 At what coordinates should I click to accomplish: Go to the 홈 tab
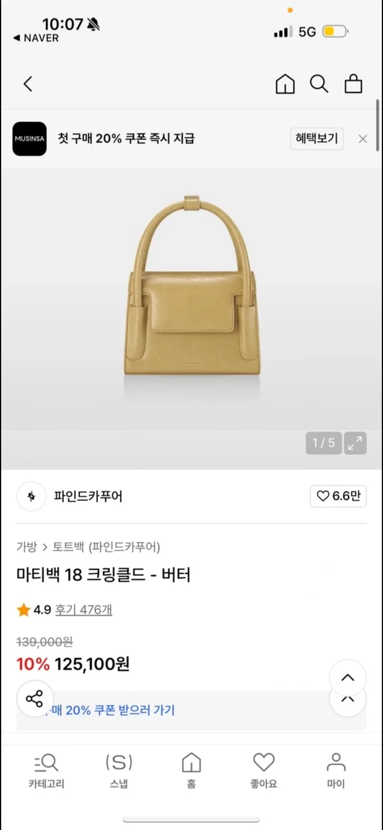tap(191, 770)
